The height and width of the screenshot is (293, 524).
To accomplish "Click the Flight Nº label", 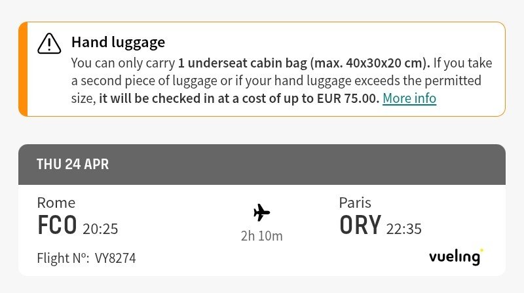I will (x=63, y=258).
